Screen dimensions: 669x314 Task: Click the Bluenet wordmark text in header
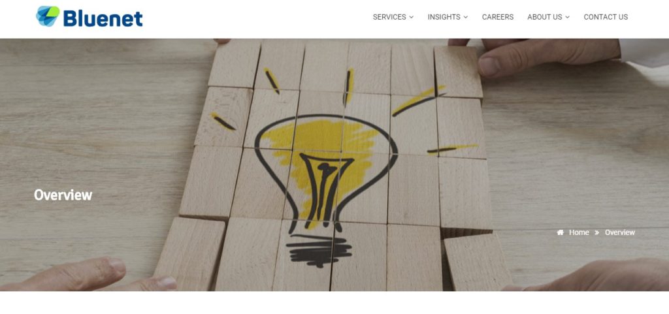coord(103,18)
